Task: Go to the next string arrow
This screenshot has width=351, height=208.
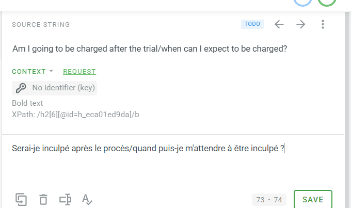Action: [x=300, y=24]
